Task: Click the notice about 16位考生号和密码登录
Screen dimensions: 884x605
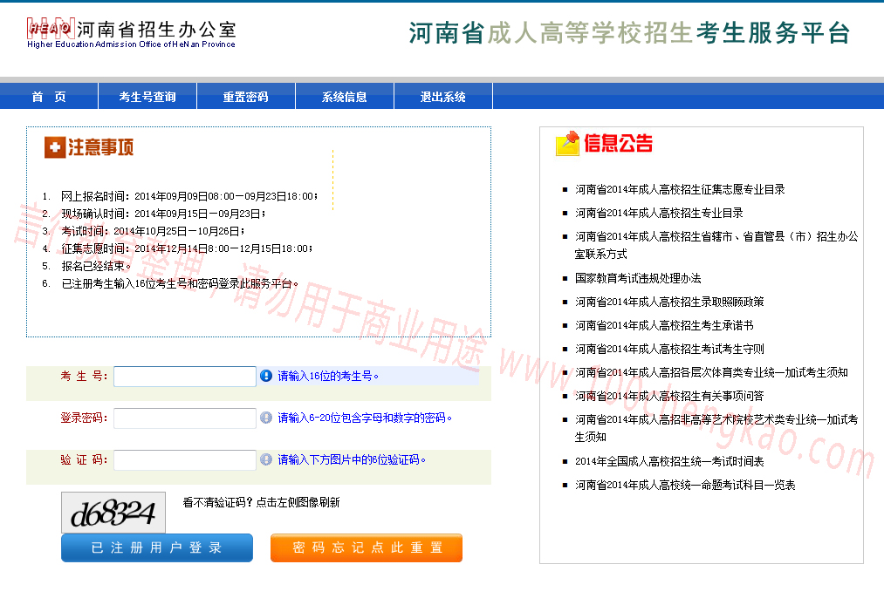Action: pyautogui.click(x=180, y=283)
